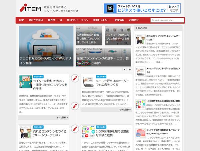200x151 pixels.
Task: Go to TOP menu item
Action: click(x=21, y=20)
